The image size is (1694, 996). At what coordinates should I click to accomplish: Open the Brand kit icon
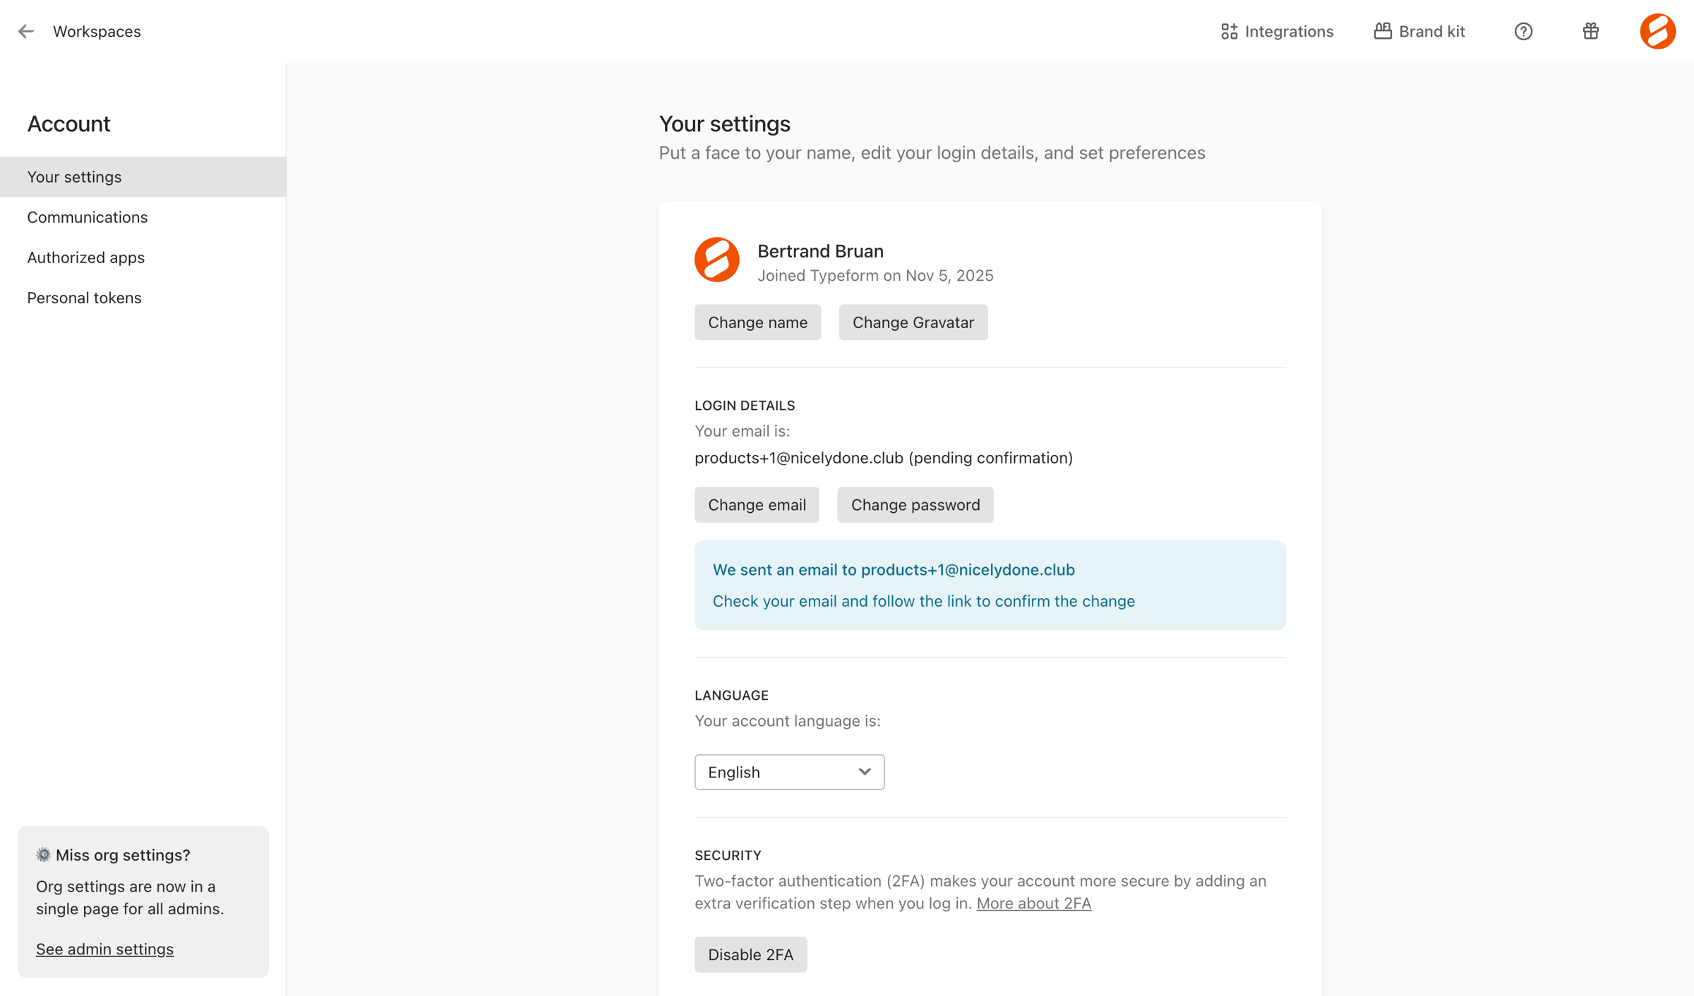pyautogui.click(x=1382, y=31)
